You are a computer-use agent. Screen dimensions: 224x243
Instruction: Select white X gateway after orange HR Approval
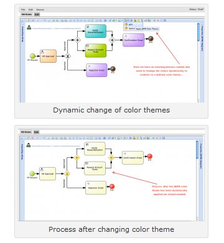click(x=67, y=56)
